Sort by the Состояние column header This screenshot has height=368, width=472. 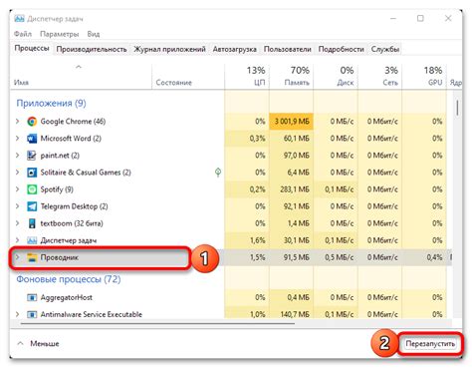(188, 77)
